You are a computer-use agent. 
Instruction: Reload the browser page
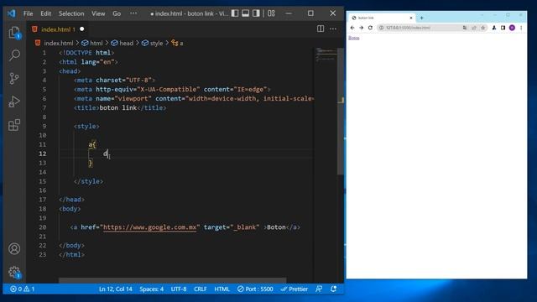tap(370, 28)
